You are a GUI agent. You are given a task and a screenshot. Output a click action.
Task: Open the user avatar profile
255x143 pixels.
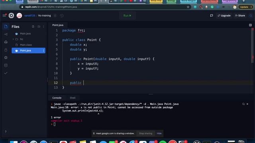[x=19, y=15]
